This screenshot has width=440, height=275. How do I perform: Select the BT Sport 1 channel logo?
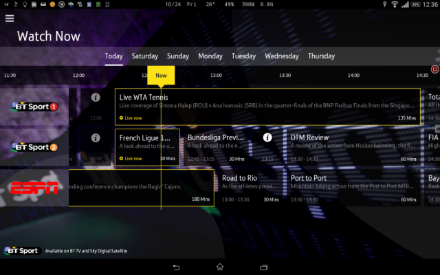coord(34,107)
